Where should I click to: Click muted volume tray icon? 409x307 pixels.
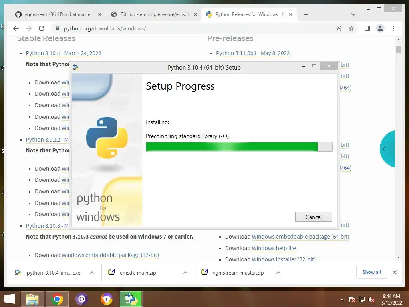click(x=371, y=299)
